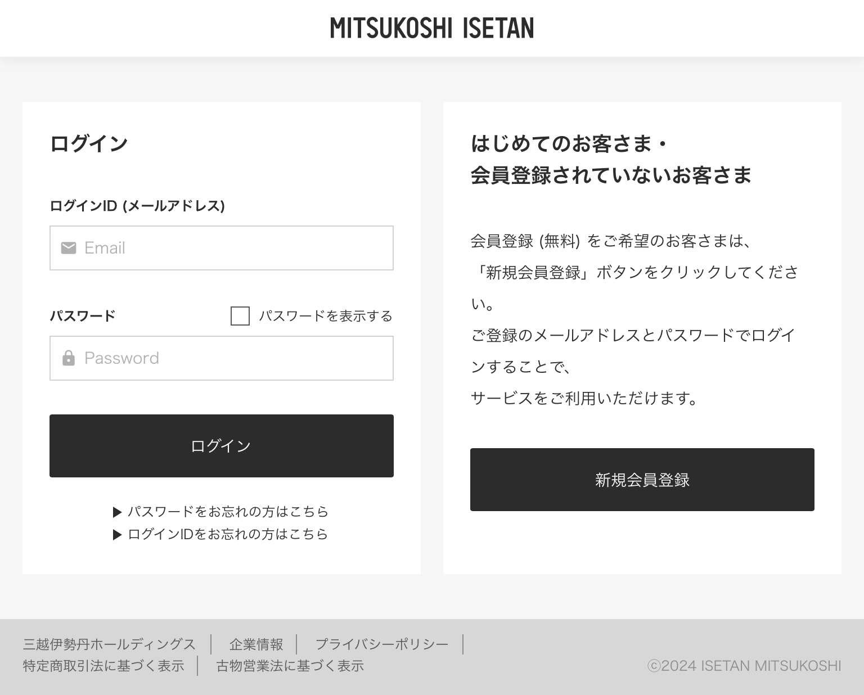
Task: Focus the Password input field
Action: [222, 358]
